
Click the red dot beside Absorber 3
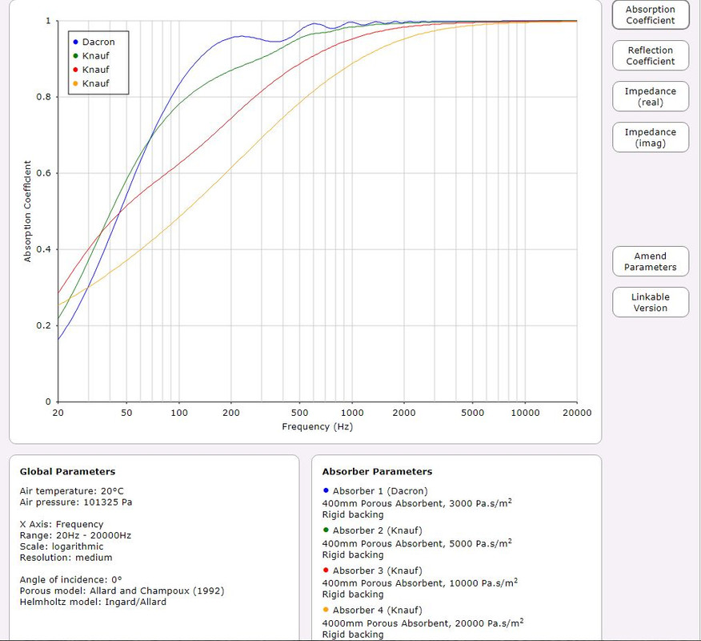pos(326,570)
